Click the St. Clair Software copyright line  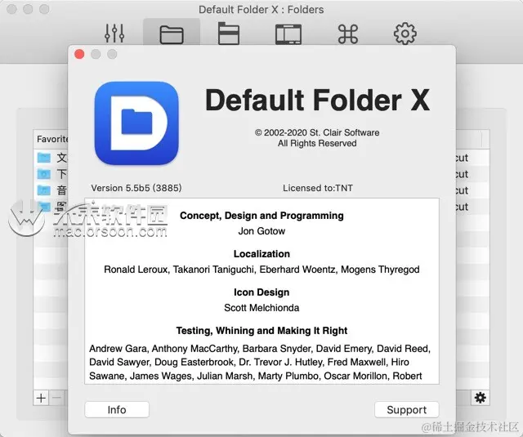point(317,132)
